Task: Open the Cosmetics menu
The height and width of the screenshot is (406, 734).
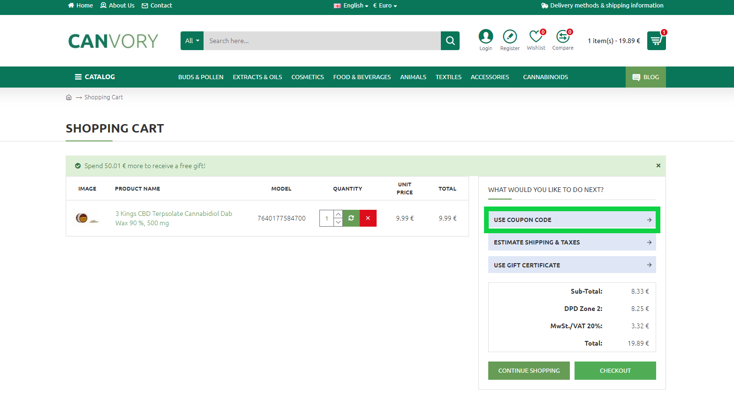Action: point(308,77)
